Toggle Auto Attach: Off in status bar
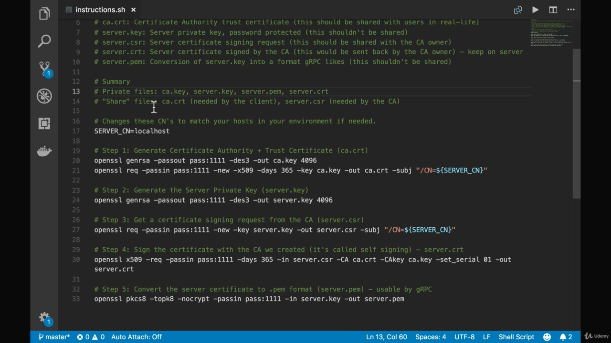The width and height of the screenshot is (611, 343). click(136, 337)
